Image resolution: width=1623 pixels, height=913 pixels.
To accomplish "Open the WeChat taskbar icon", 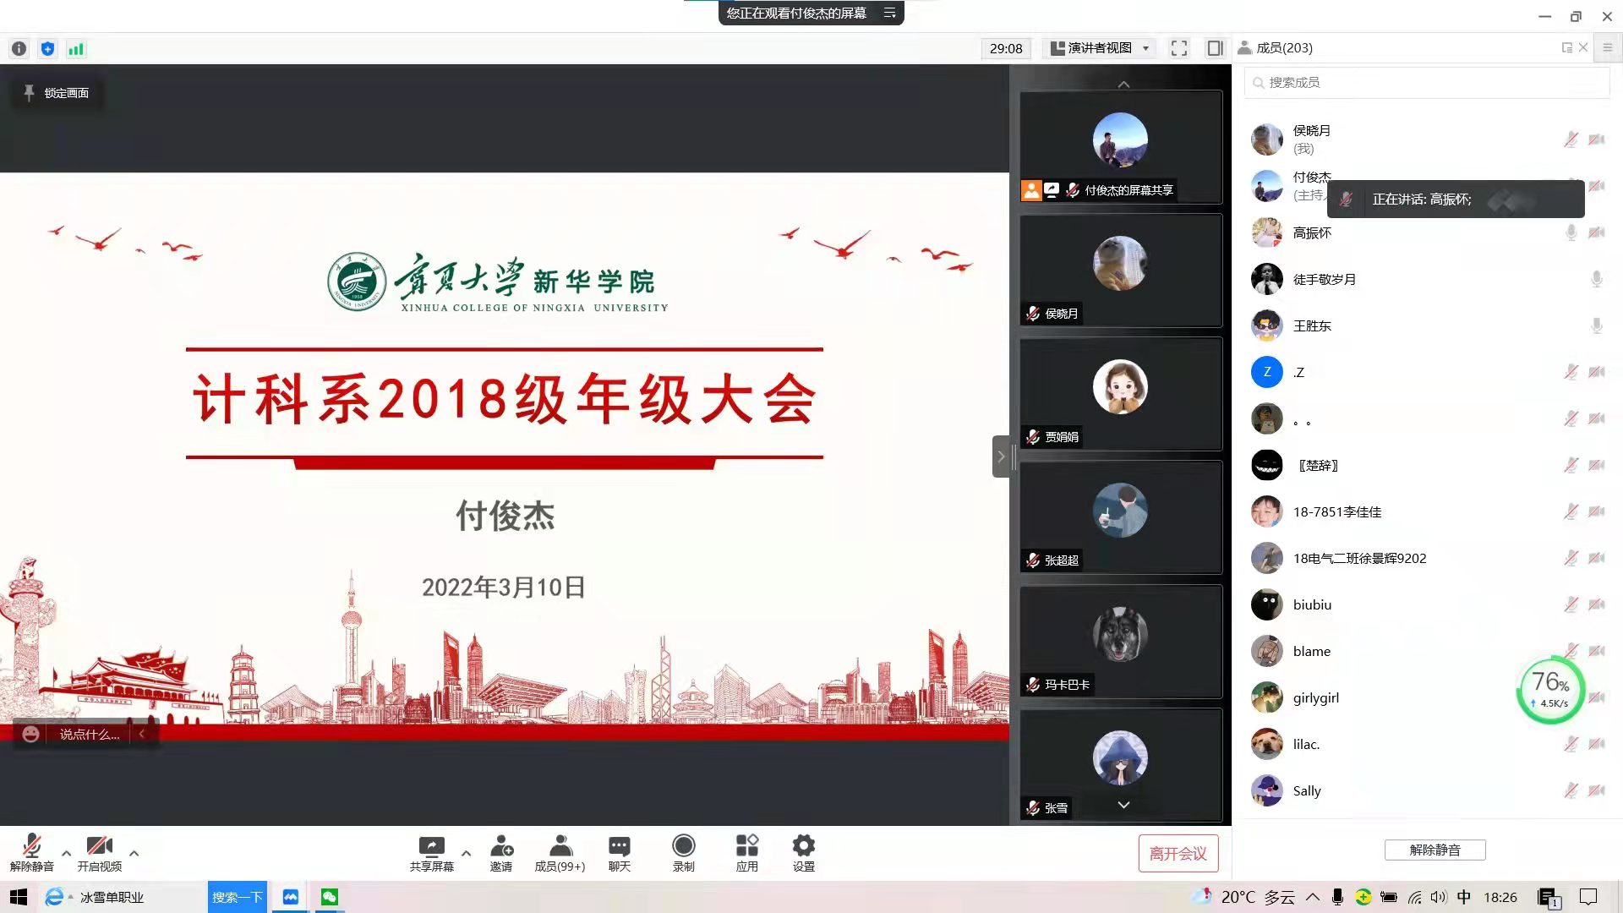I will click(330, 897).
